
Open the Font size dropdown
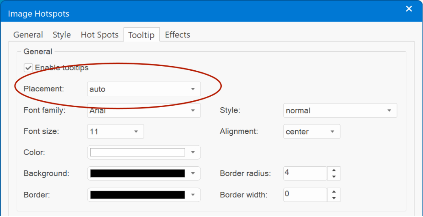[116, 132]
